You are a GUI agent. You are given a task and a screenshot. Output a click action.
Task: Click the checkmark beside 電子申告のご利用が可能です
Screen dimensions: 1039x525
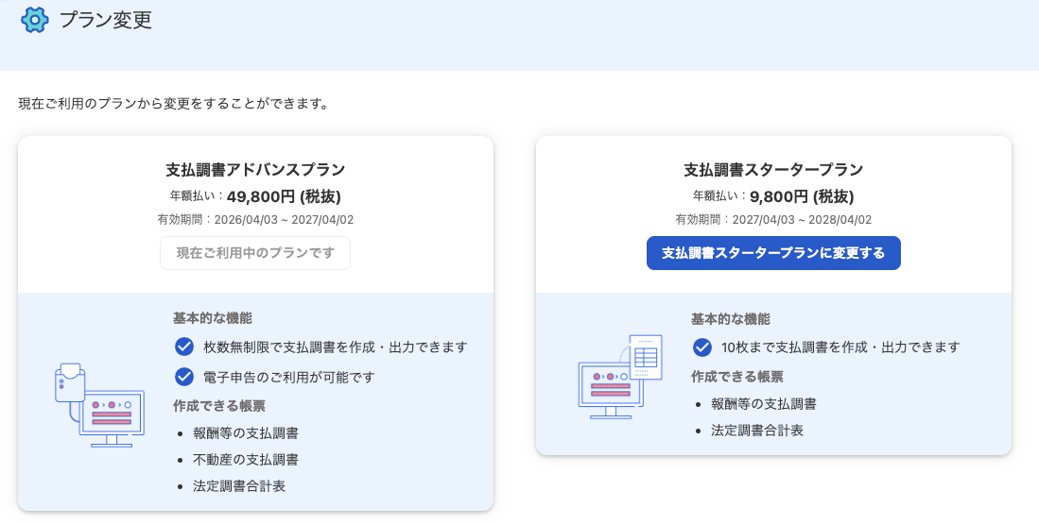click(x=183, y=377)
